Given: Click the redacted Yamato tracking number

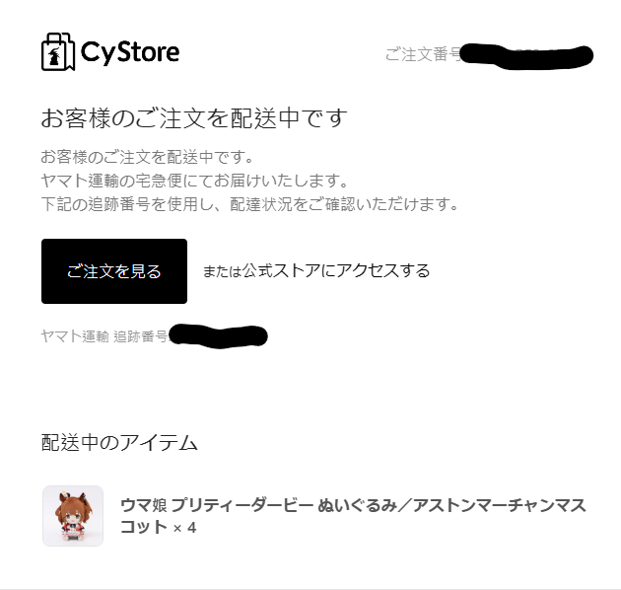Looking at the screenshot, I should [x=218, y=336].
